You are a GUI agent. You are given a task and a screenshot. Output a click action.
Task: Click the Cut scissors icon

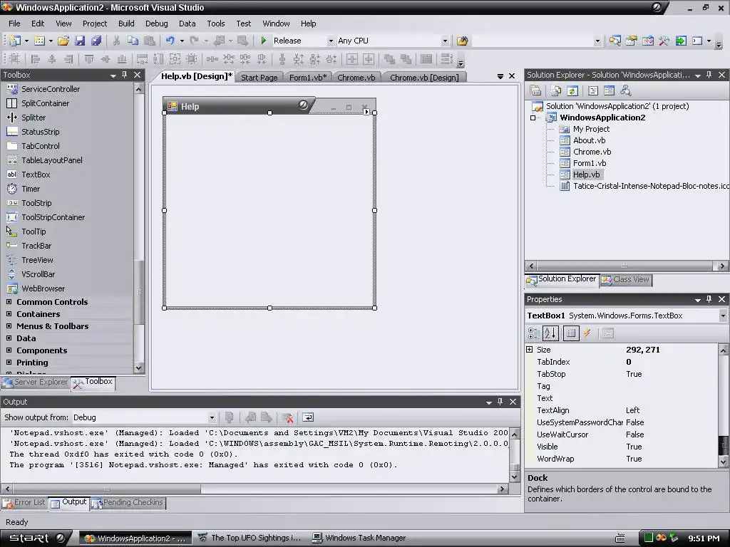click(x=116, y=41)
